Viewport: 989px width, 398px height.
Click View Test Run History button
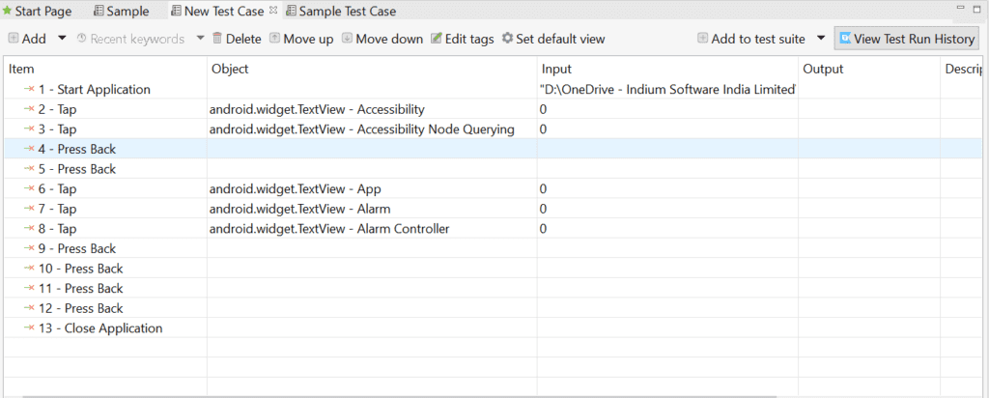click(907, 39)
